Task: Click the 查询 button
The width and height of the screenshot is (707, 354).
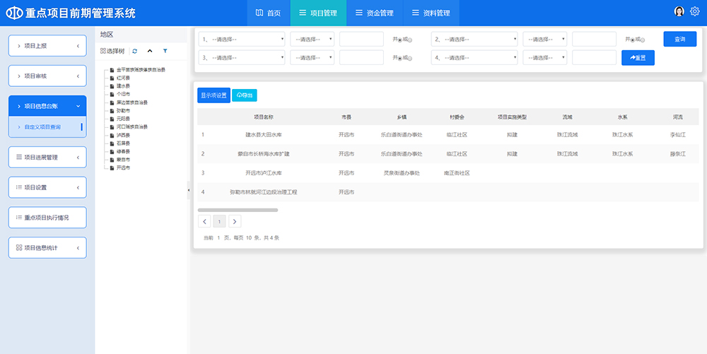Action: click(679, 39)
